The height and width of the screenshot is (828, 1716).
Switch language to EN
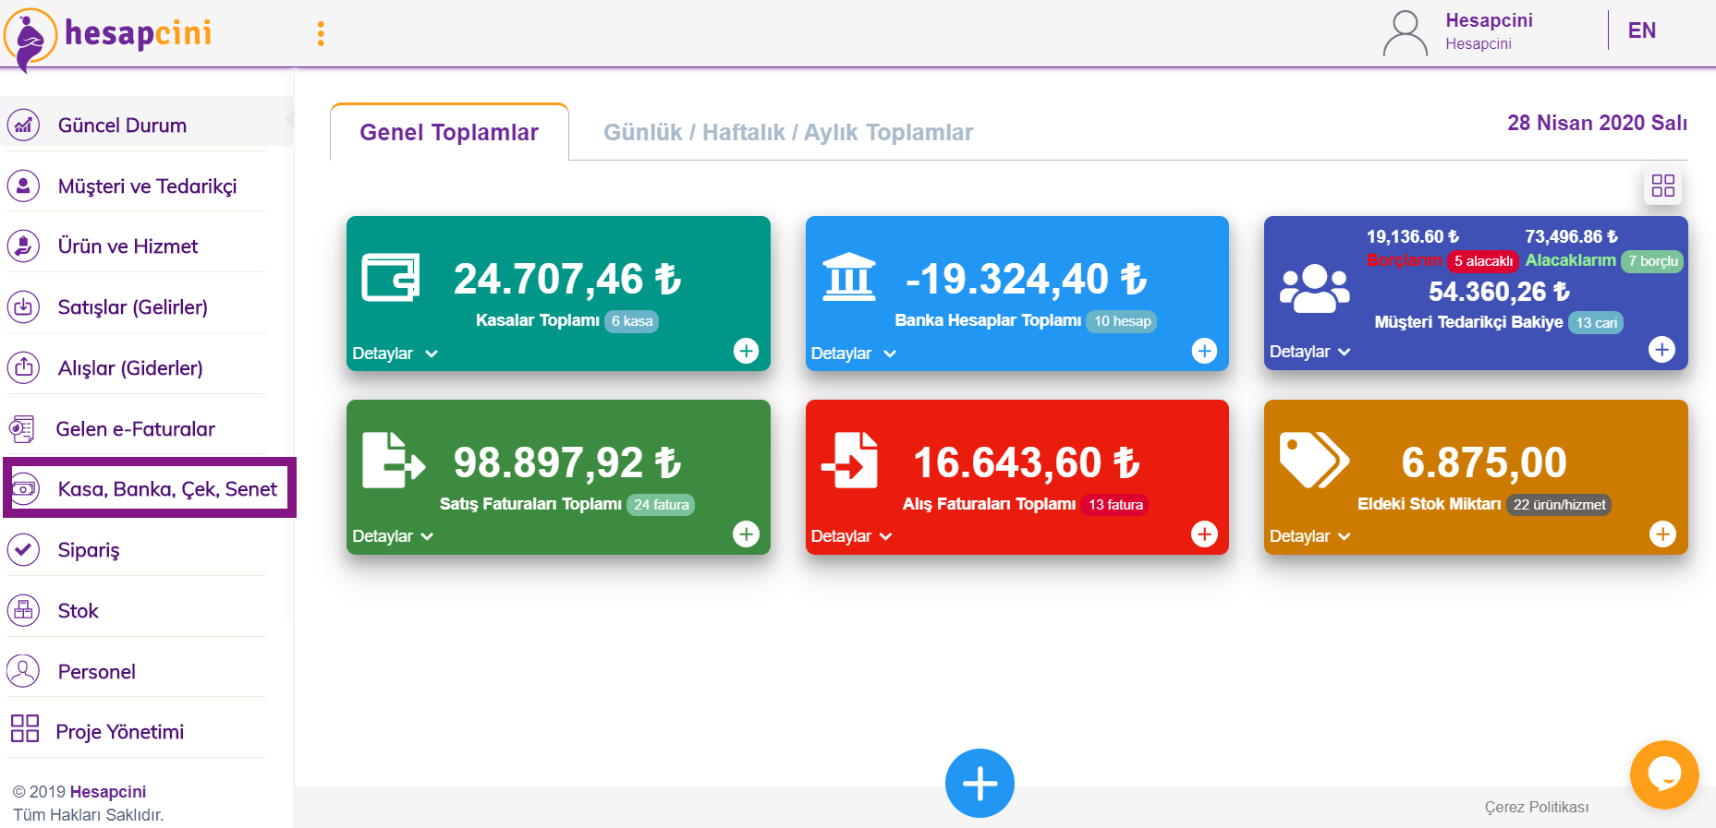(1641, 30)
